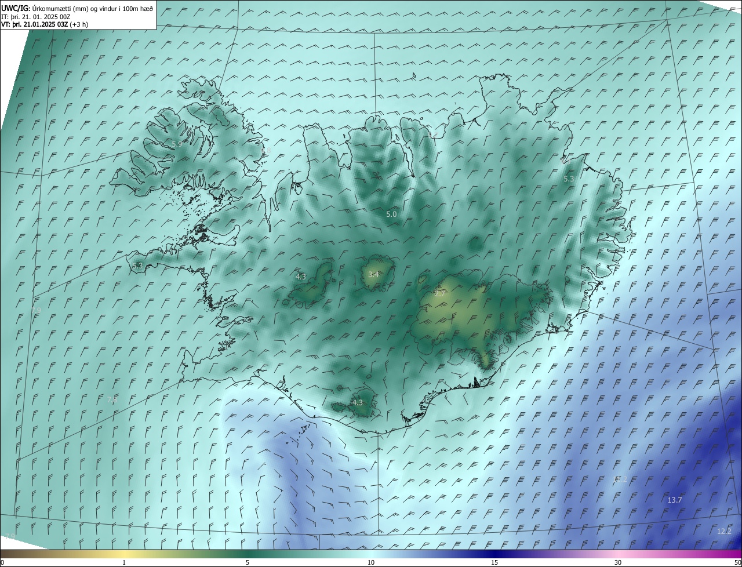The image size is (742, 567).
Task: Click the 13.7 value in dark blue area
Action: pyautogui.click(x=675, y=500)
